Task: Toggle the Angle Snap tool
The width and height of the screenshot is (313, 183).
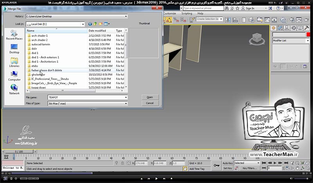Action: coord(169,20)
